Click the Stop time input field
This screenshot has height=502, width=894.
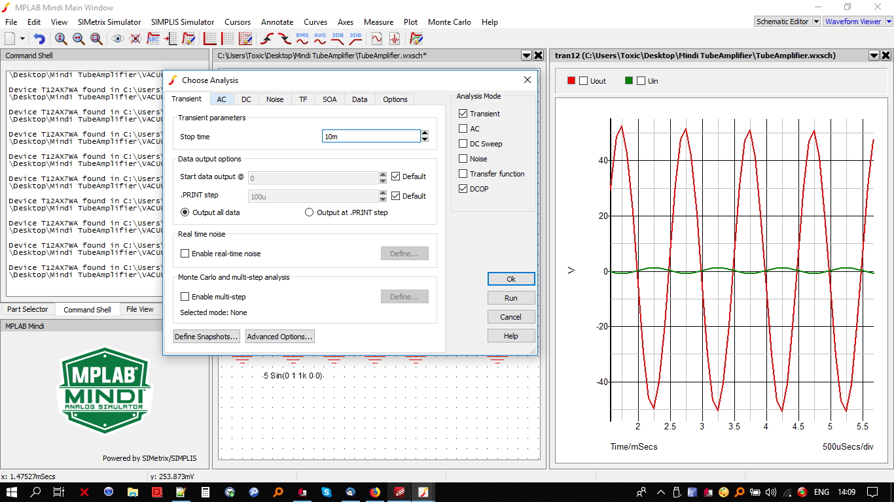(371, 136)
